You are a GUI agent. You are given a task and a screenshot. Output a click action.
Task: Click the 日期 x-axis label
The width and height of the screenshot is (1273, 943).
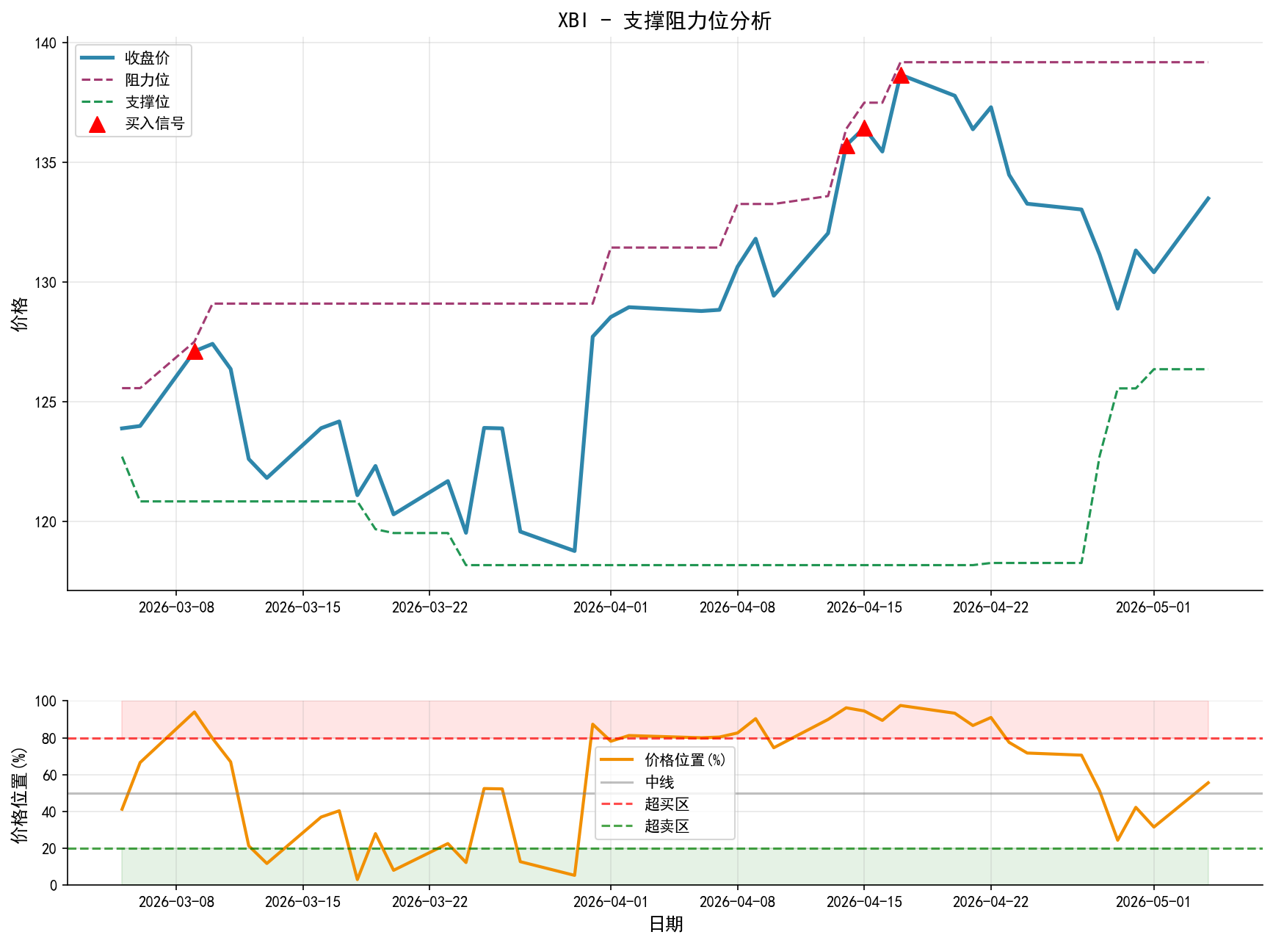(x=666, y=924)
